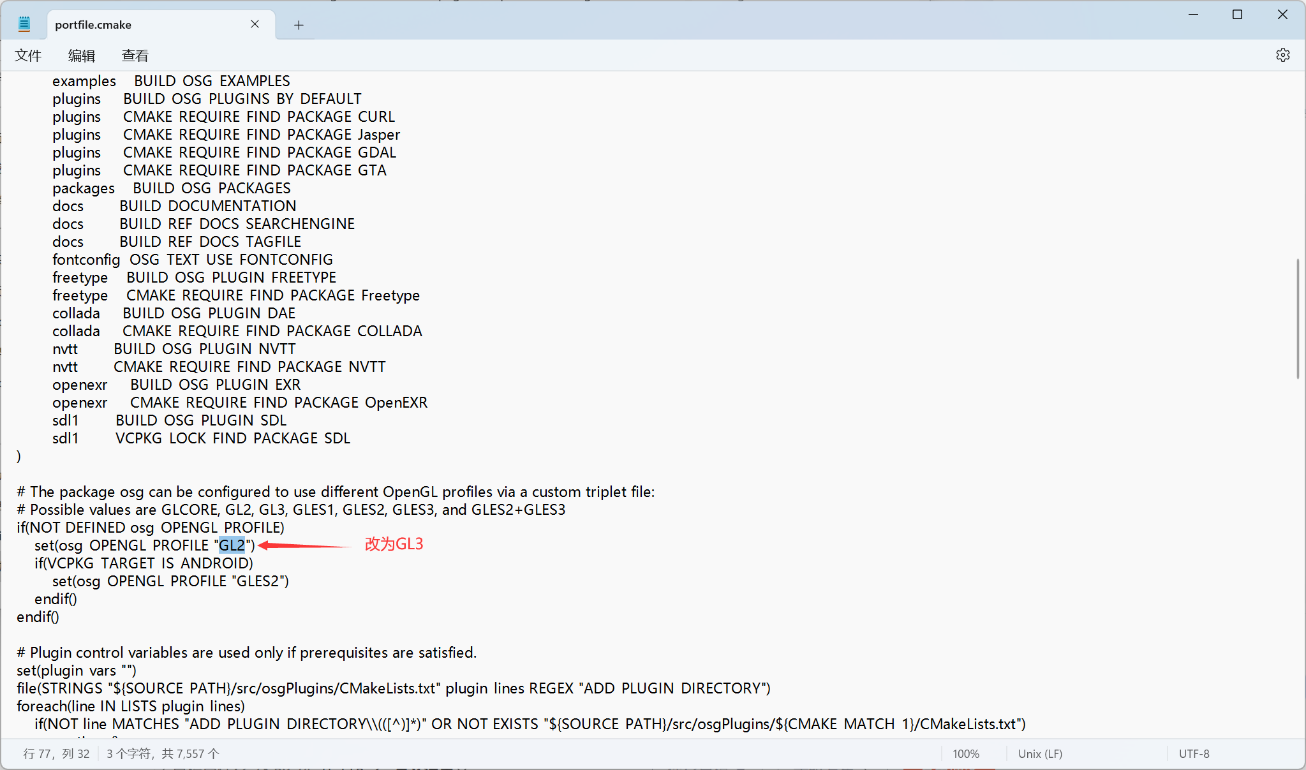Close the portfile.cmake tab

(255, 24)
